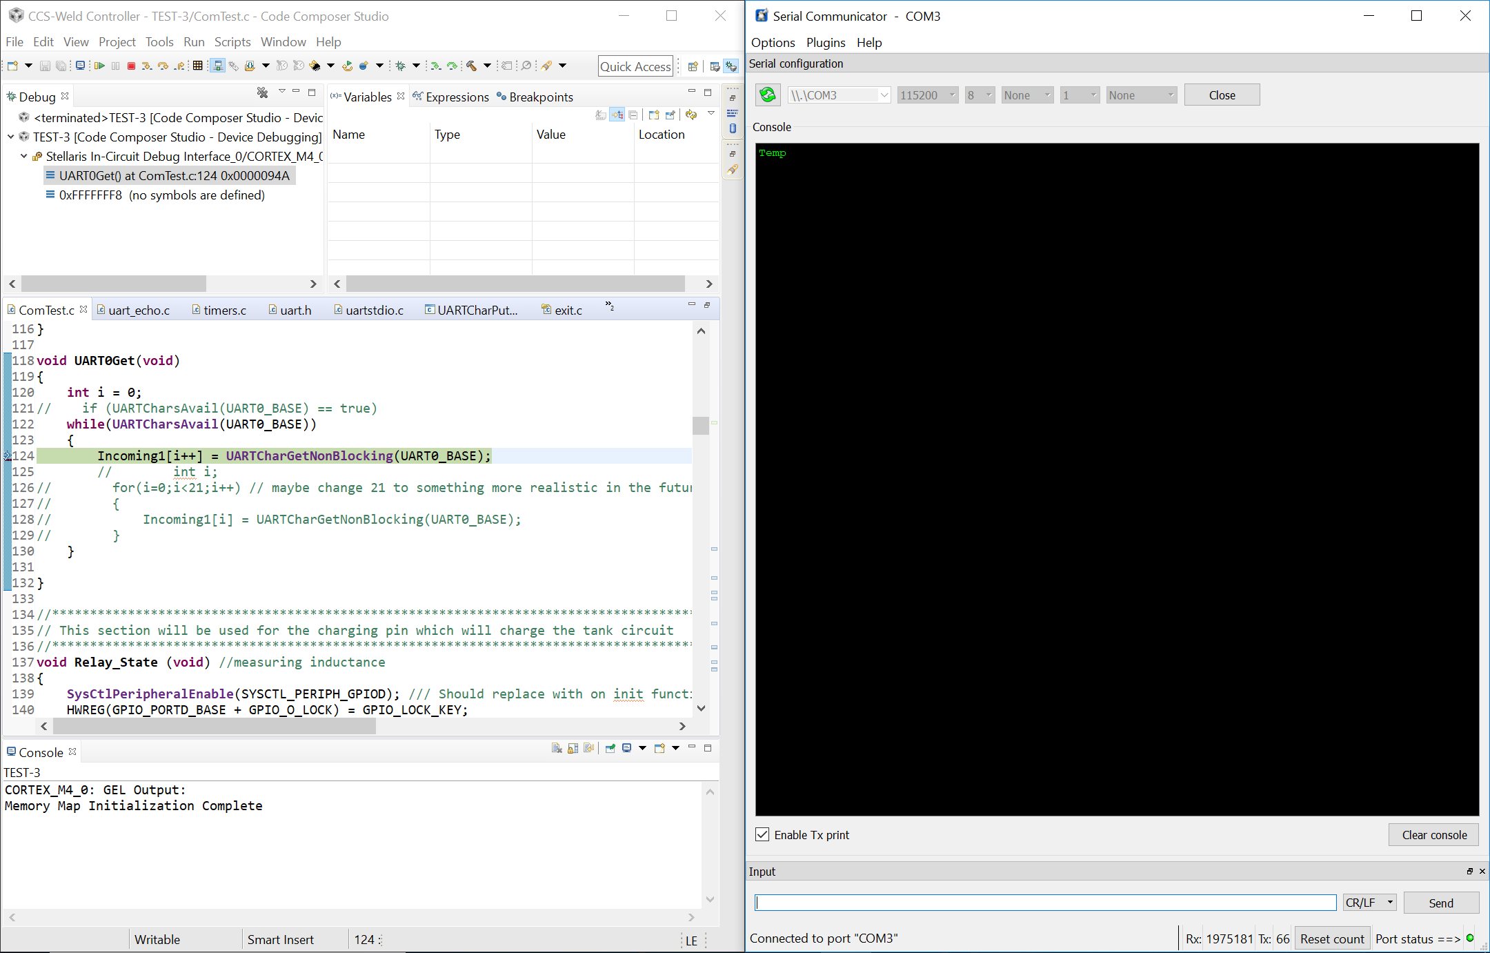
Task: Click the Clear console button
Action: click(x=1434, y=835)
